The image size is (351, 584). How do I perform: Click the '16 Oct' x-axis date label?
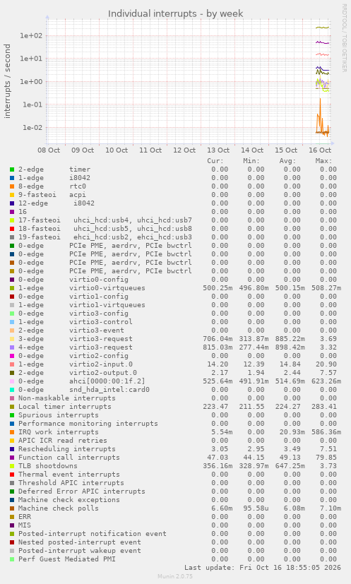point(320,150)
